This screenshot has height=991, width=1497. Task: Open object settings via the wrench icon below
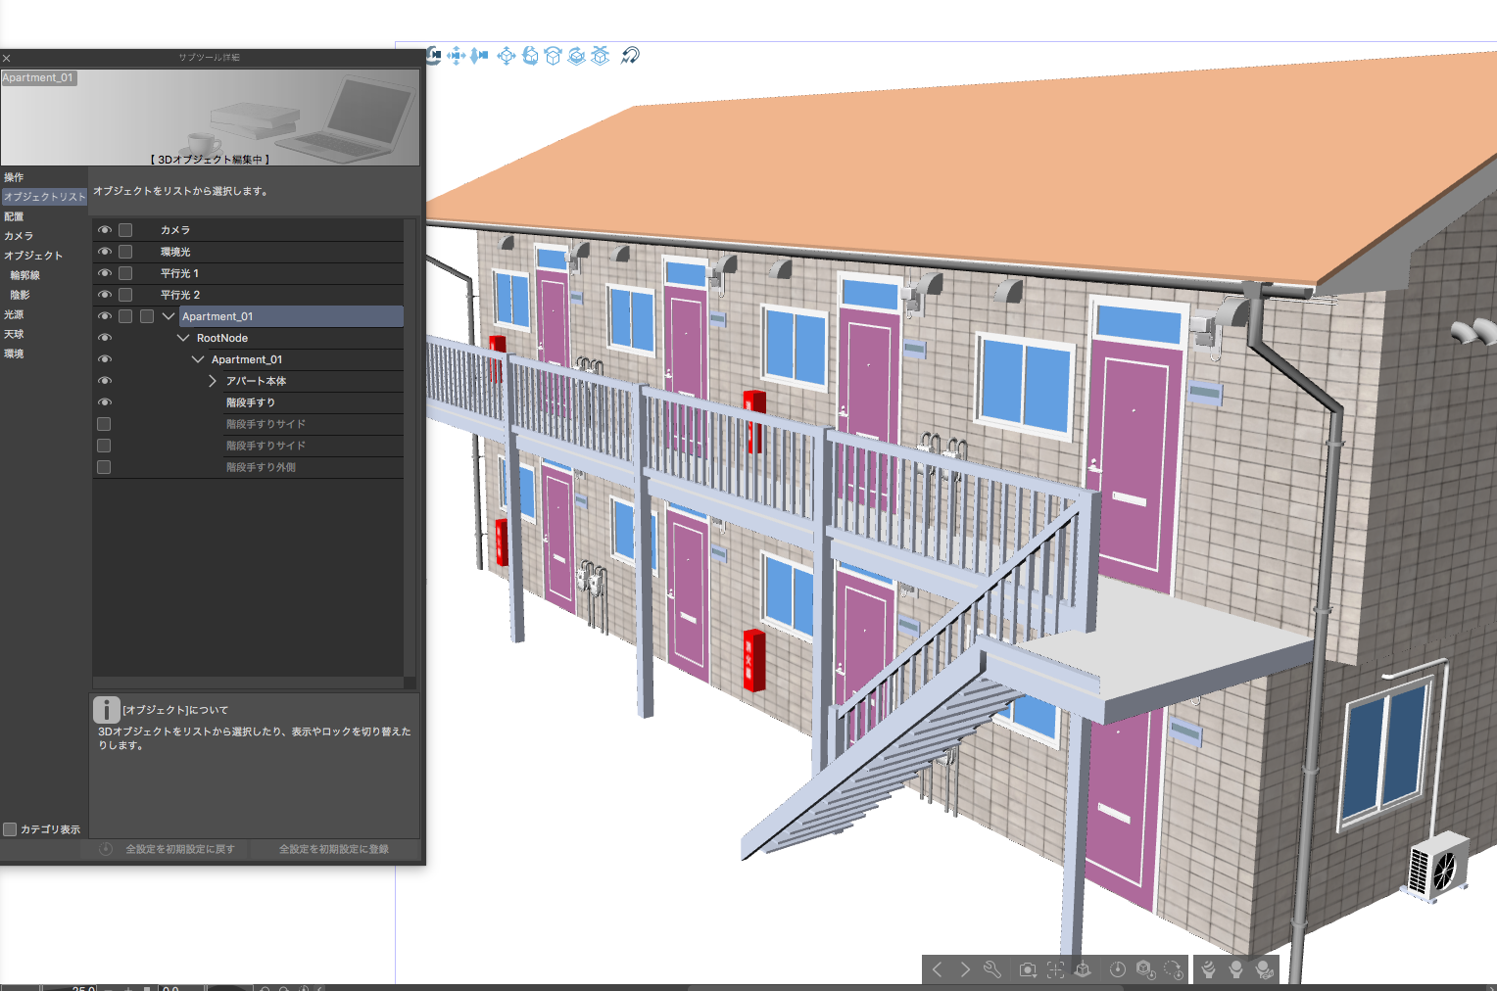pos(992,969)
